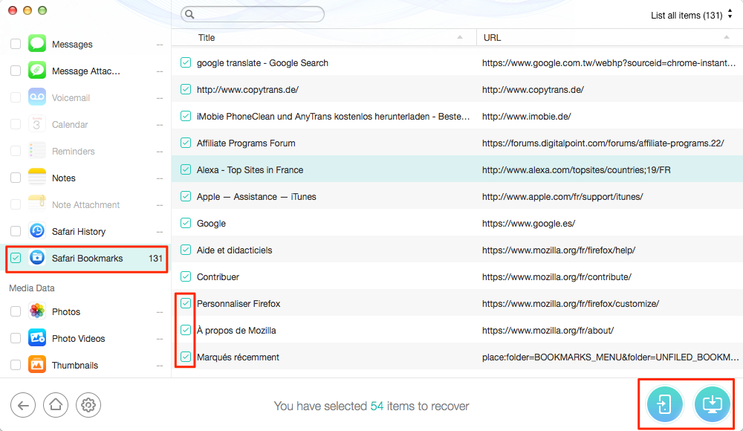The width and height of the screenshot is (743, 431).
Task: Click the Marqués récemment title
Action: click(x=238, y=357)
